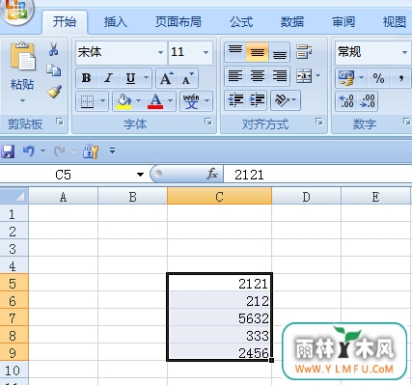The width and height of the screenshot is (412, 385).
Task: Open borders dropdown arrow
Action: (x=102, y=101)
